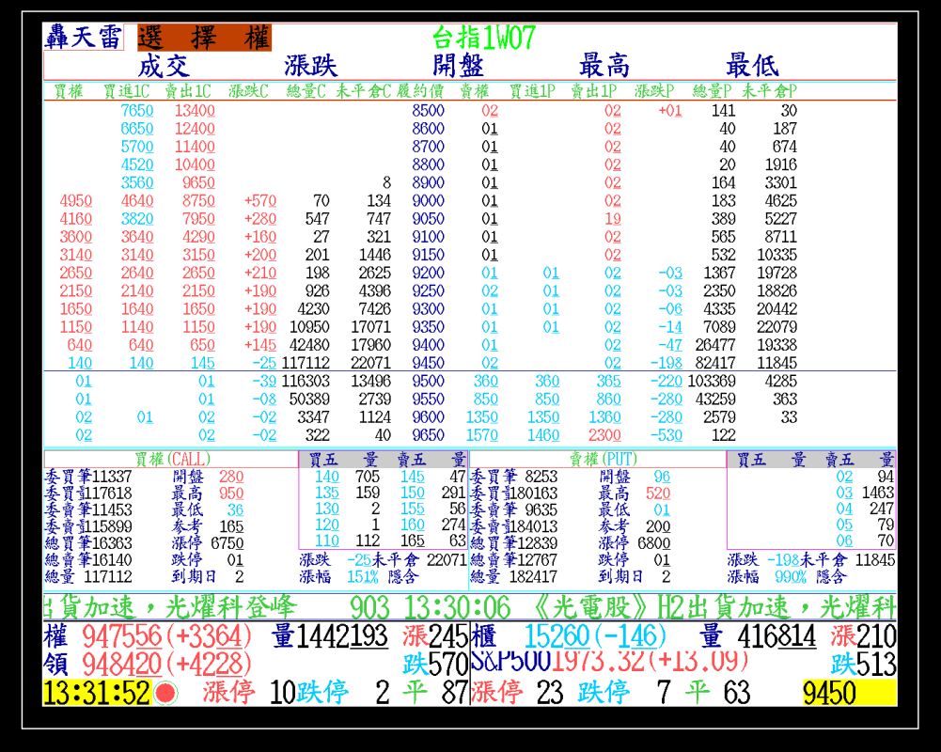Click the 未平倉P column header
Viewport: 941px width, 752px height.
point(770,91)
